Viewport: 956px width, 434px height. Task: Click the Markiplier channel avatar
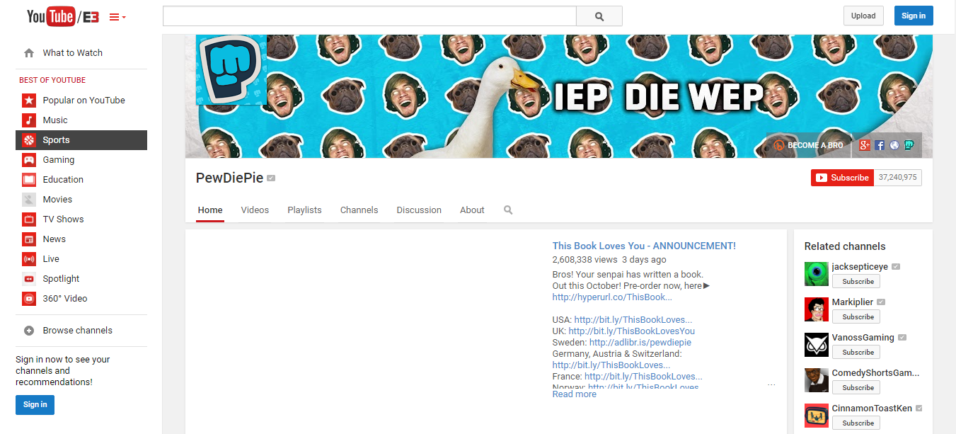click(x=817, y=309)
